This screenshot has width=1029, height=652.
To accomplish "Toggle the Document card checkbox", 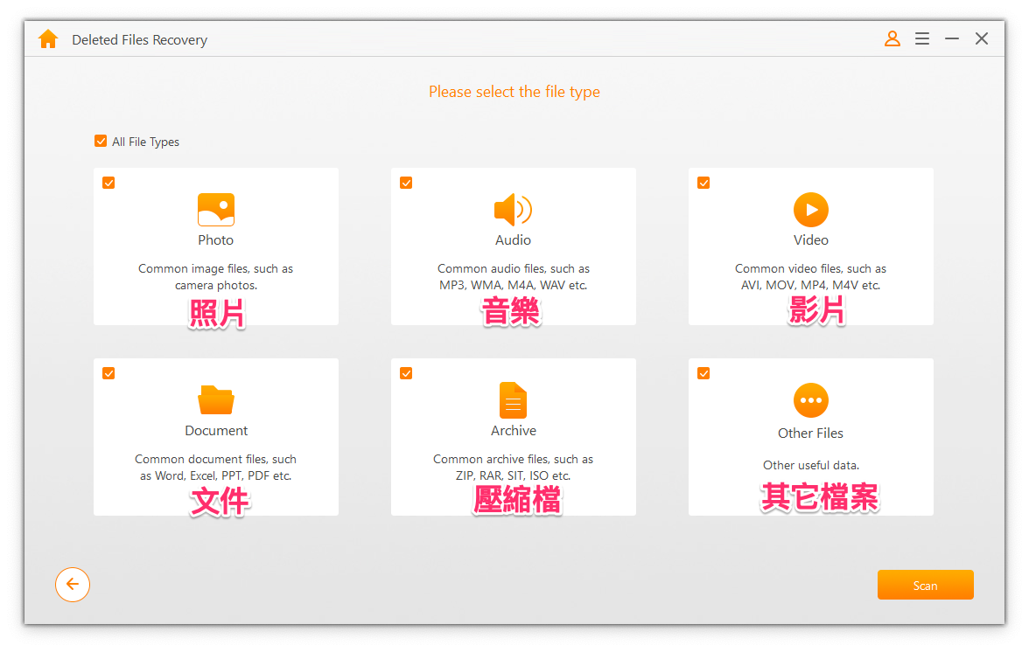I will (108, 373).
